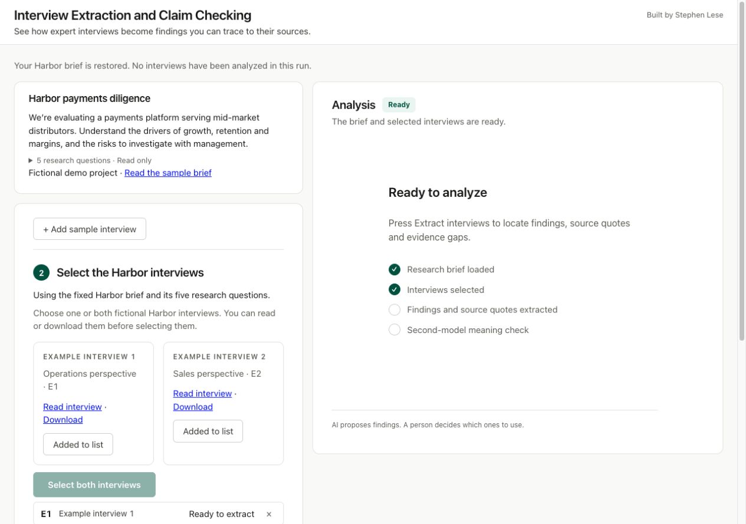Click the Sales perspective · E2 text
Image resolution: width=746 pixels, height=524 pixels.
coord(217,374)
